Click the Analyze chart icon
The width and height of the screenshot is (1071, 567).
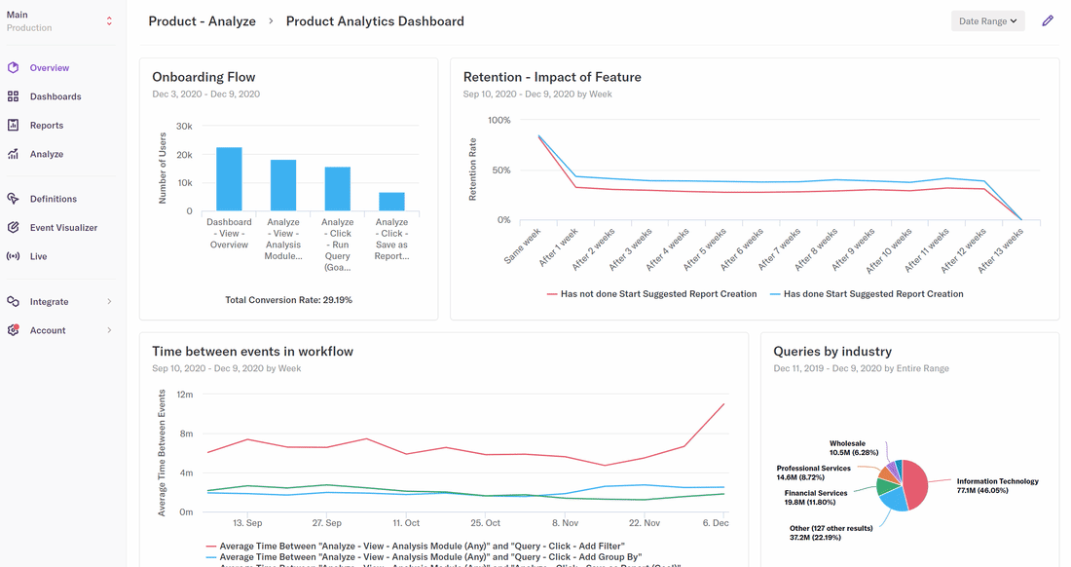point(13,154)
